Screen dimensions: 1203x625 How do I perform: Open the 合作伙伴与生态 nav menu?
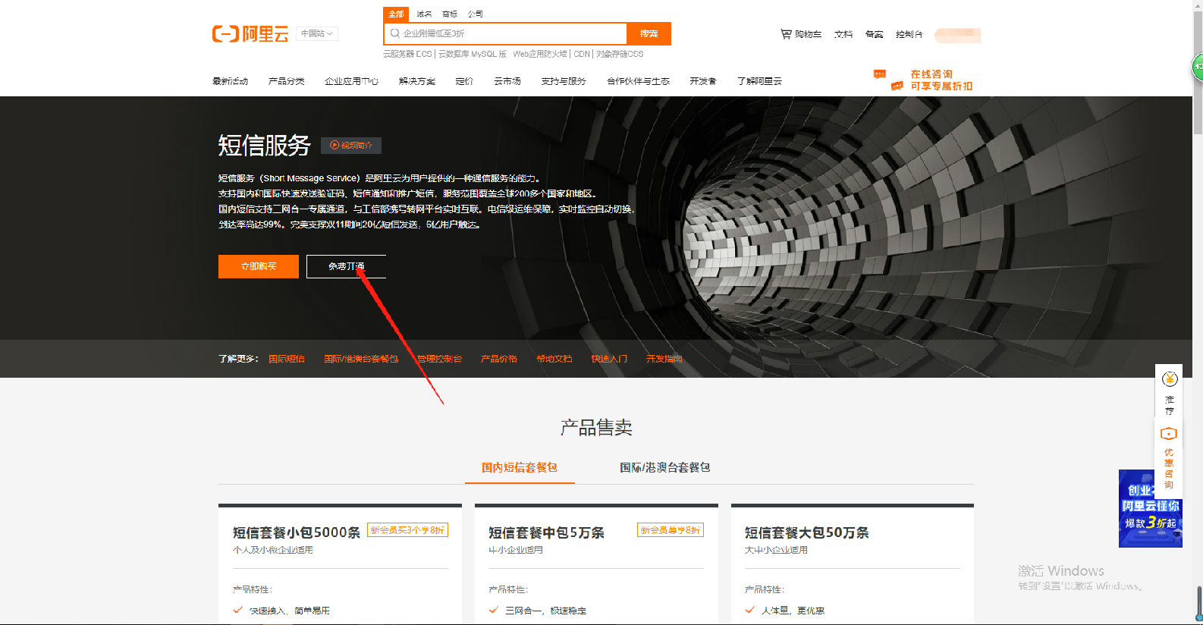click(638, 81)
